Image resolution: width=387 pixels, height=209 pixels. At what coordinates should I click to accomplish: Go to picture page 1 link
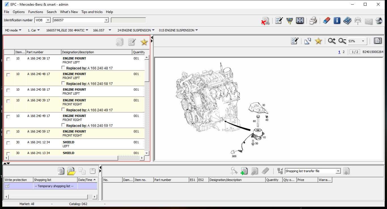point(339,52)
